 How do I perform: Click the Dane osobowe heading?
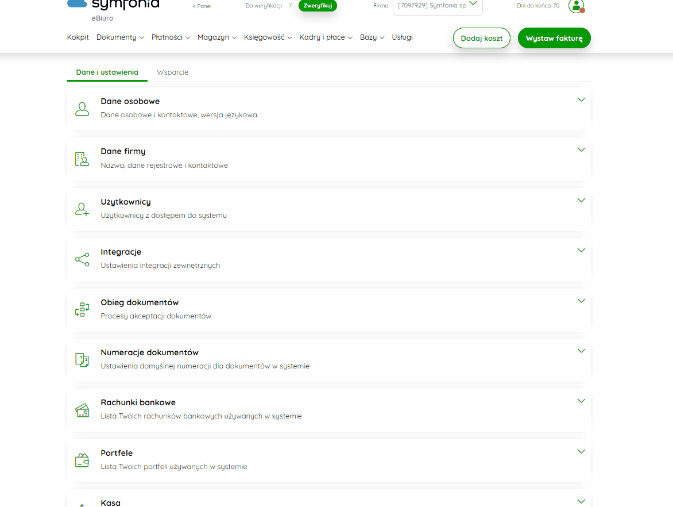130,101
